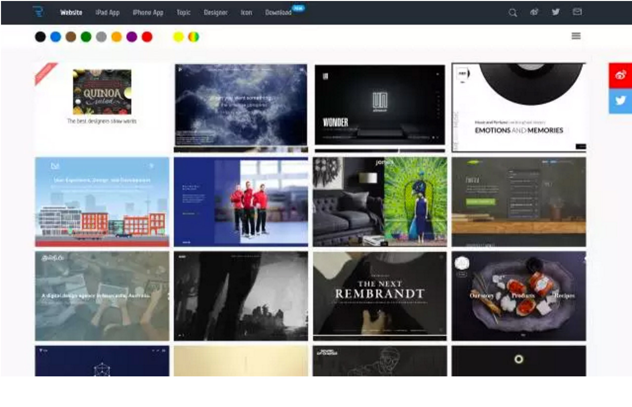The image size is (632, 407).
Task: Open the peacock and sofa thumbnail
Action: [x=380, y=202]
